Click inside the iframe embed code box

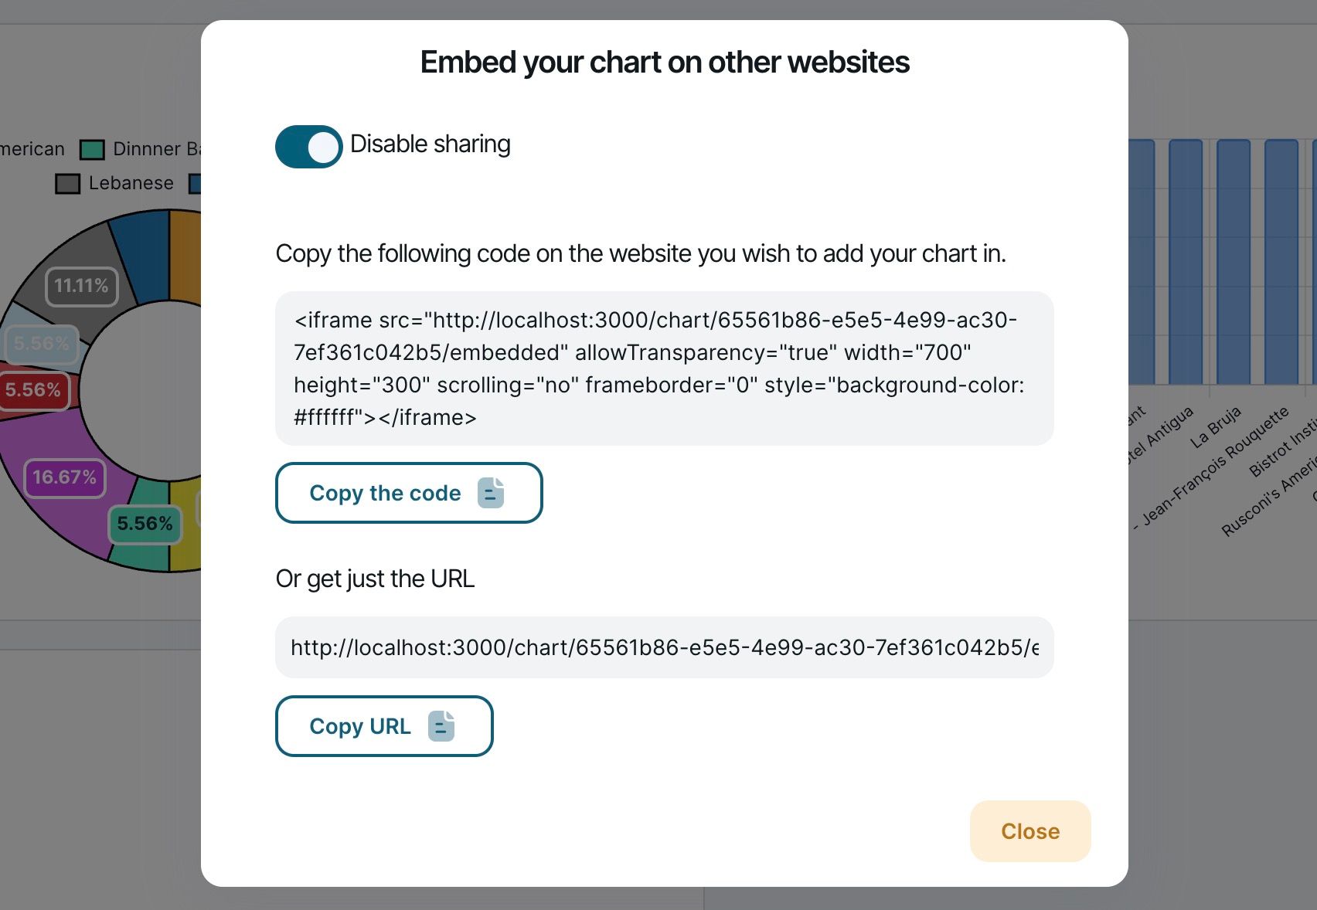click(x=664, y=368)
